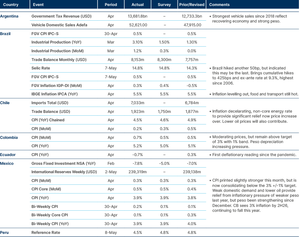The image size is (300, 237).
Task: Click Government Tax Revenue (USD) event
Action: pos(61,16)
